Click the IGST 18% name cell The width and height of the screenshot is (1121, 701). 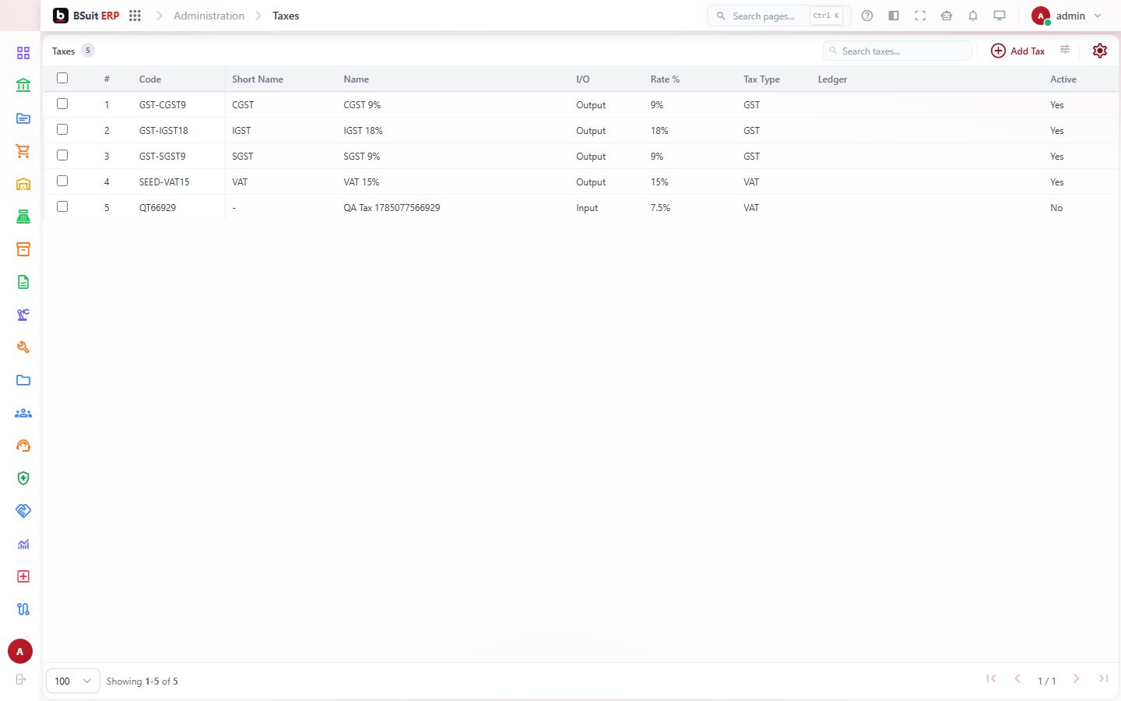(x=363, y=131)
